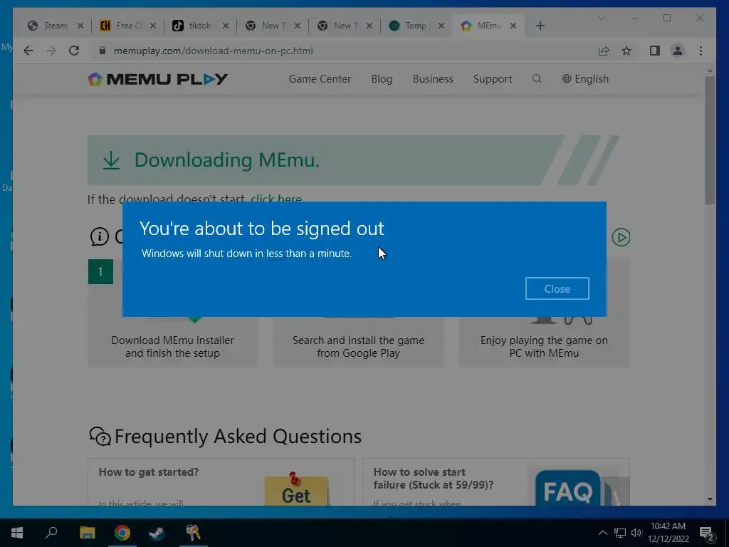This screenshot has height=547, width=729.
Task: Reload the MEmu download page
Action: tap(74, 51)
